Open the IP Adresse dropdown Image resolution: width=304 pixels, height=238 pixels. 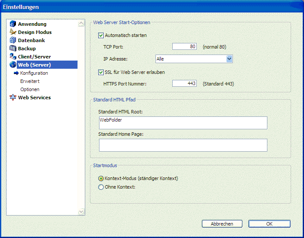(x=229, y=59)
